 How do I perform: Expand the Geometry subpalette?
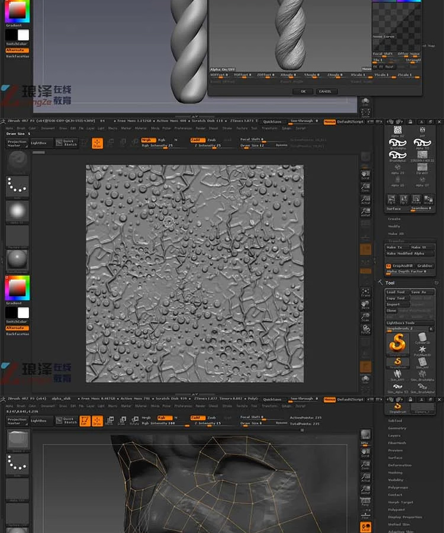[x=397, y=428]
